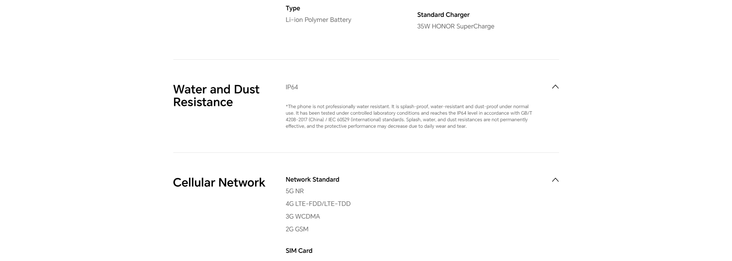Collapse the Cellular Network section chevron
The image size is (732, 261).
click(555, 180)
